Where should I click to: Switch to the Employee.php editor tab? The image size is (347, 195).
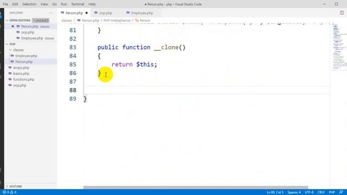(142, 13)
